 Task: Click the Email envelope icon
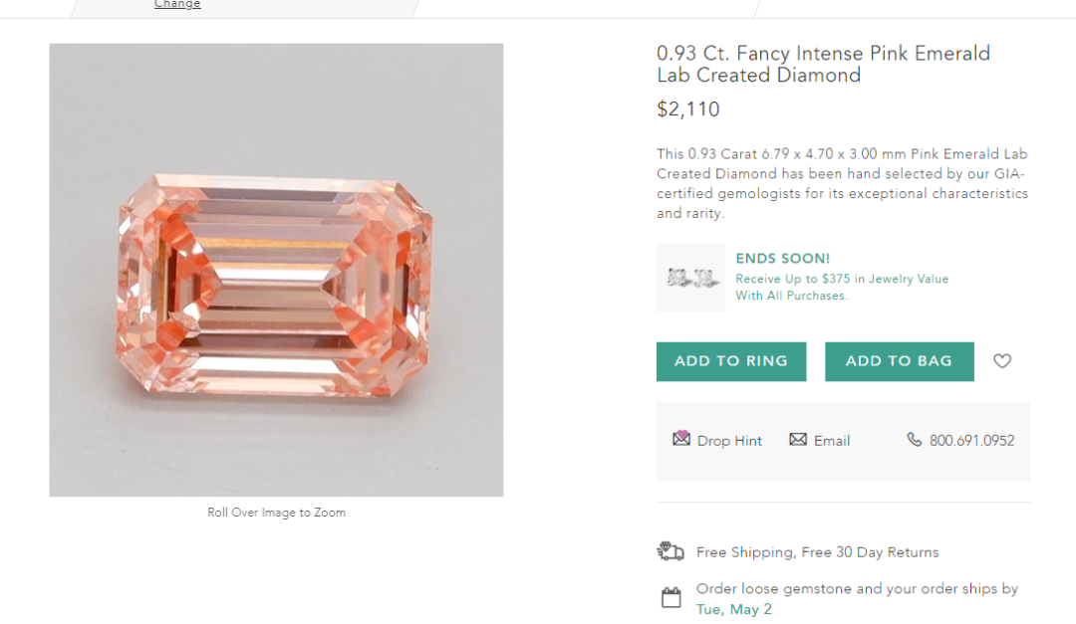[x=798, y=440]
